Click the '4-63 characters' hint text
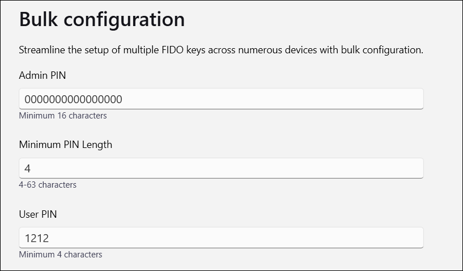This screenshot has height=271, width=463. (x=48, y=185)
